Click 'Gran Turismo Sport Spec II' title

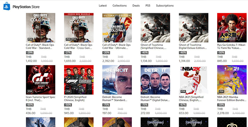click(41, 98)
